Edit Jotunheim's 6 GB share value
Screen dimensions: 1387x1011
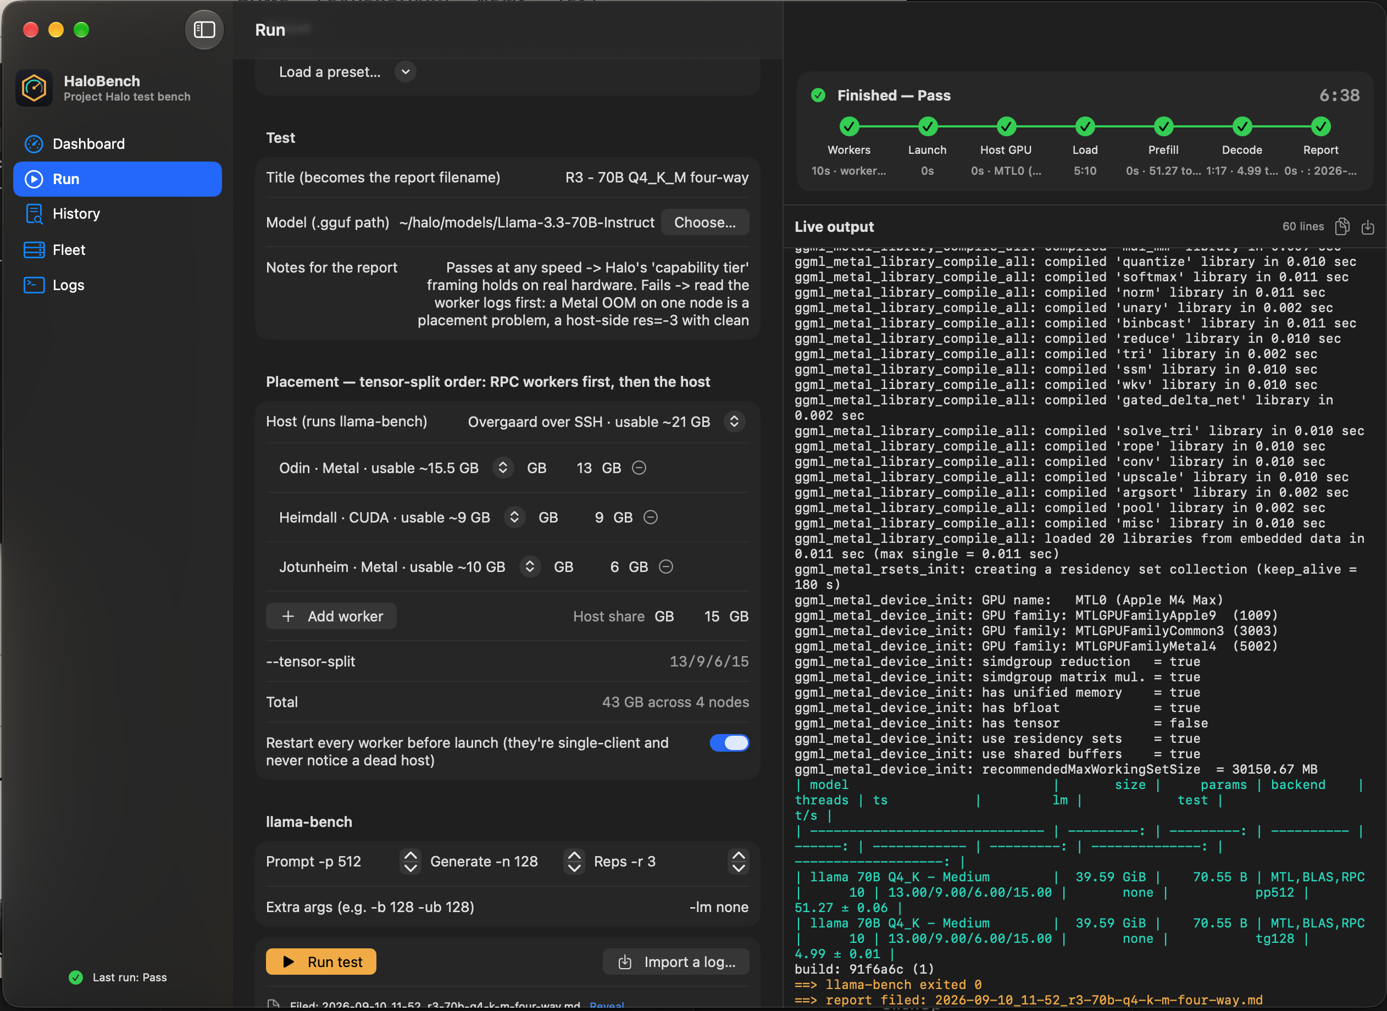pyautogui.click(x=614, y=567)
